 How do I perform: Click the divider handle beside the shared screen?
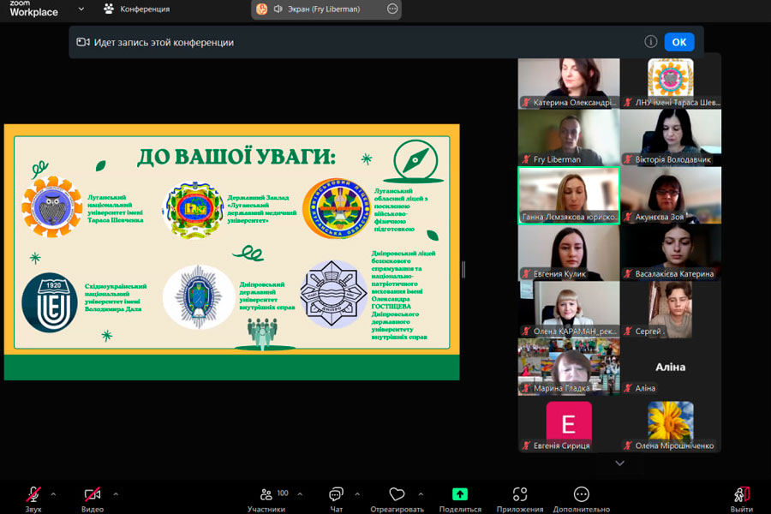click(463, 269)
